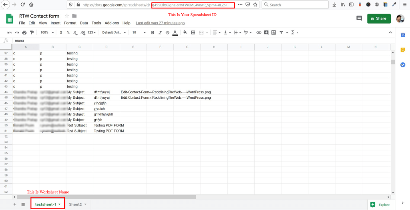Viewport: 410px width, 210px height.
Task: Open the testsheet-1 tab dropdown arrow
Action: [60, 204]
